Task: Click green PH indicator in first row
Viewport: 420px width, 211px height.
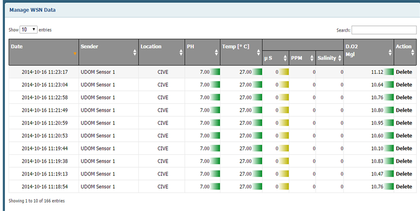Action: (215, 72)
